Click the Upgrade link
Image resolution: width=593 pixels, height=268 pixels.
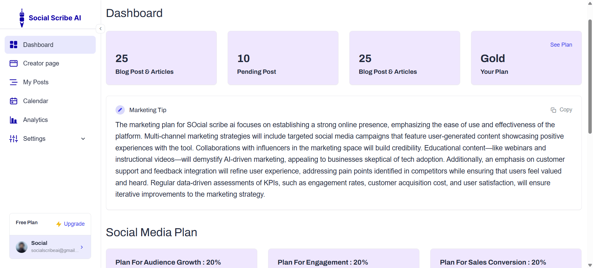tap(74, 224)
